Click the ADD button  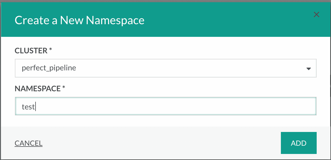[x=299, y=143]
